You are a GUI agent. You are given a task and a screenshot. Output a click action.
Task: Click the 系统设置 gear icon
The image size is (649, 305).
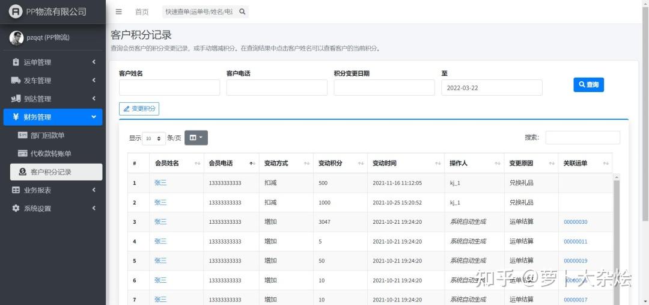(x=16, y=208)
